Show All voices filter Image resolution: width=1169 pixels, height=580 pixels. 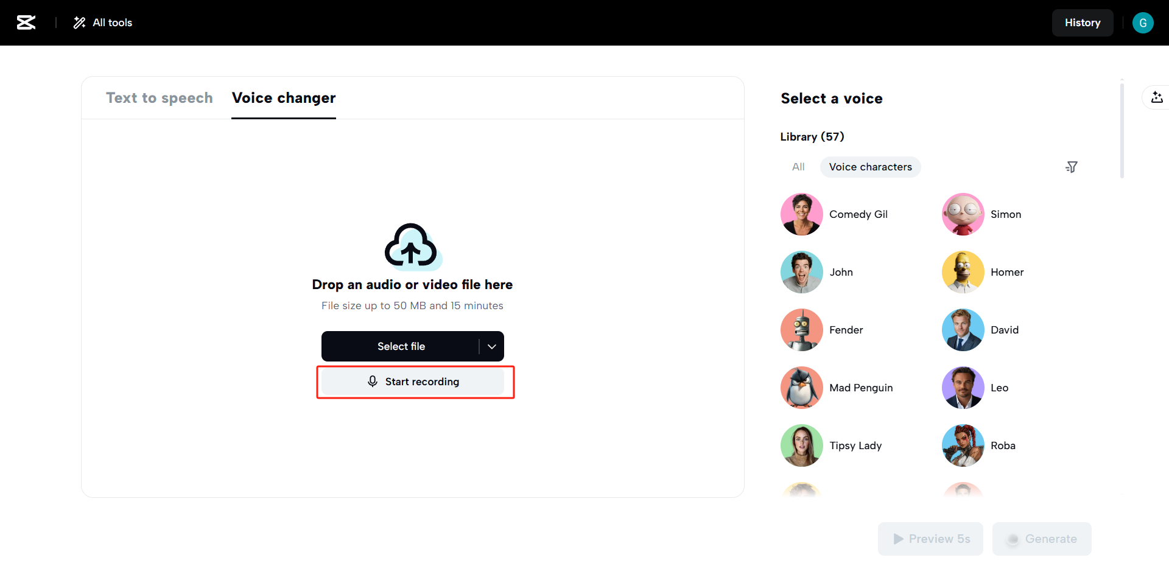click(x=798, y=167)
